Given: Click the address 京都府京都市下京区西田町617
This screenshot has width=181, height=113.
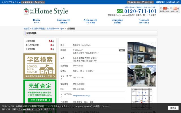Looking at the screenshot, I should 85,53.
